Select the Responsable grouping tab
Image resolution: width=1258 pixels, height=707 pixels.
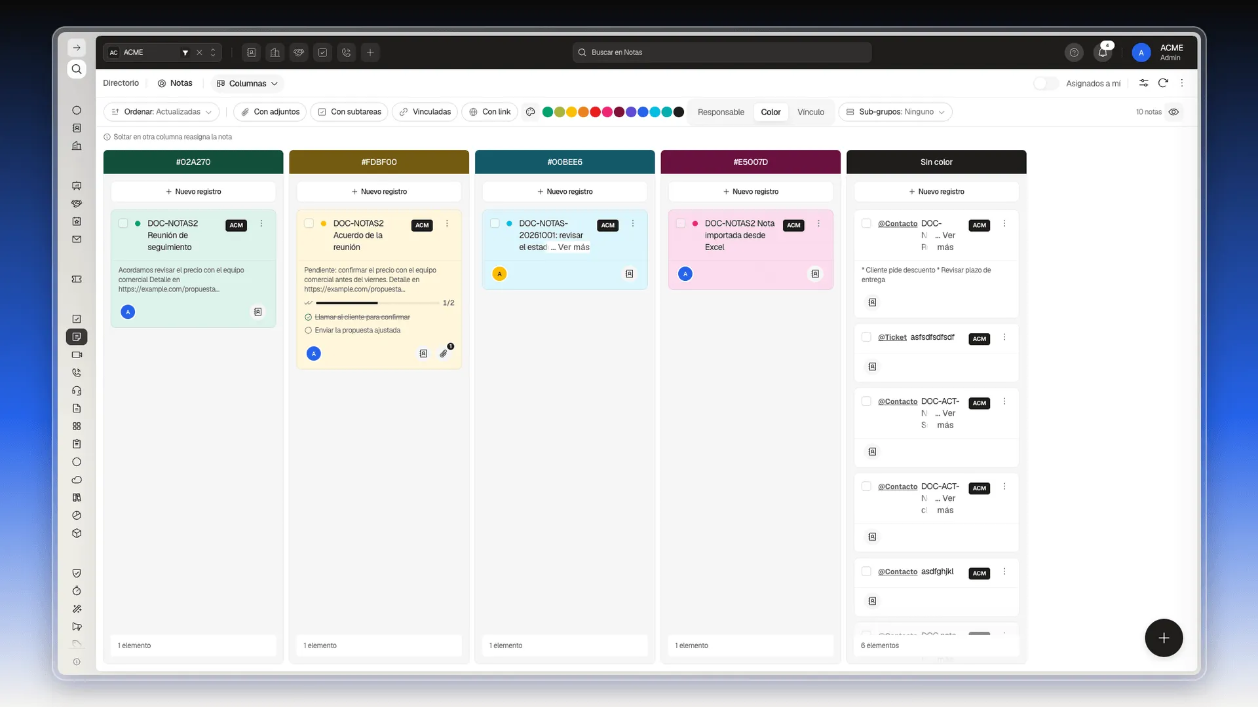721,112
